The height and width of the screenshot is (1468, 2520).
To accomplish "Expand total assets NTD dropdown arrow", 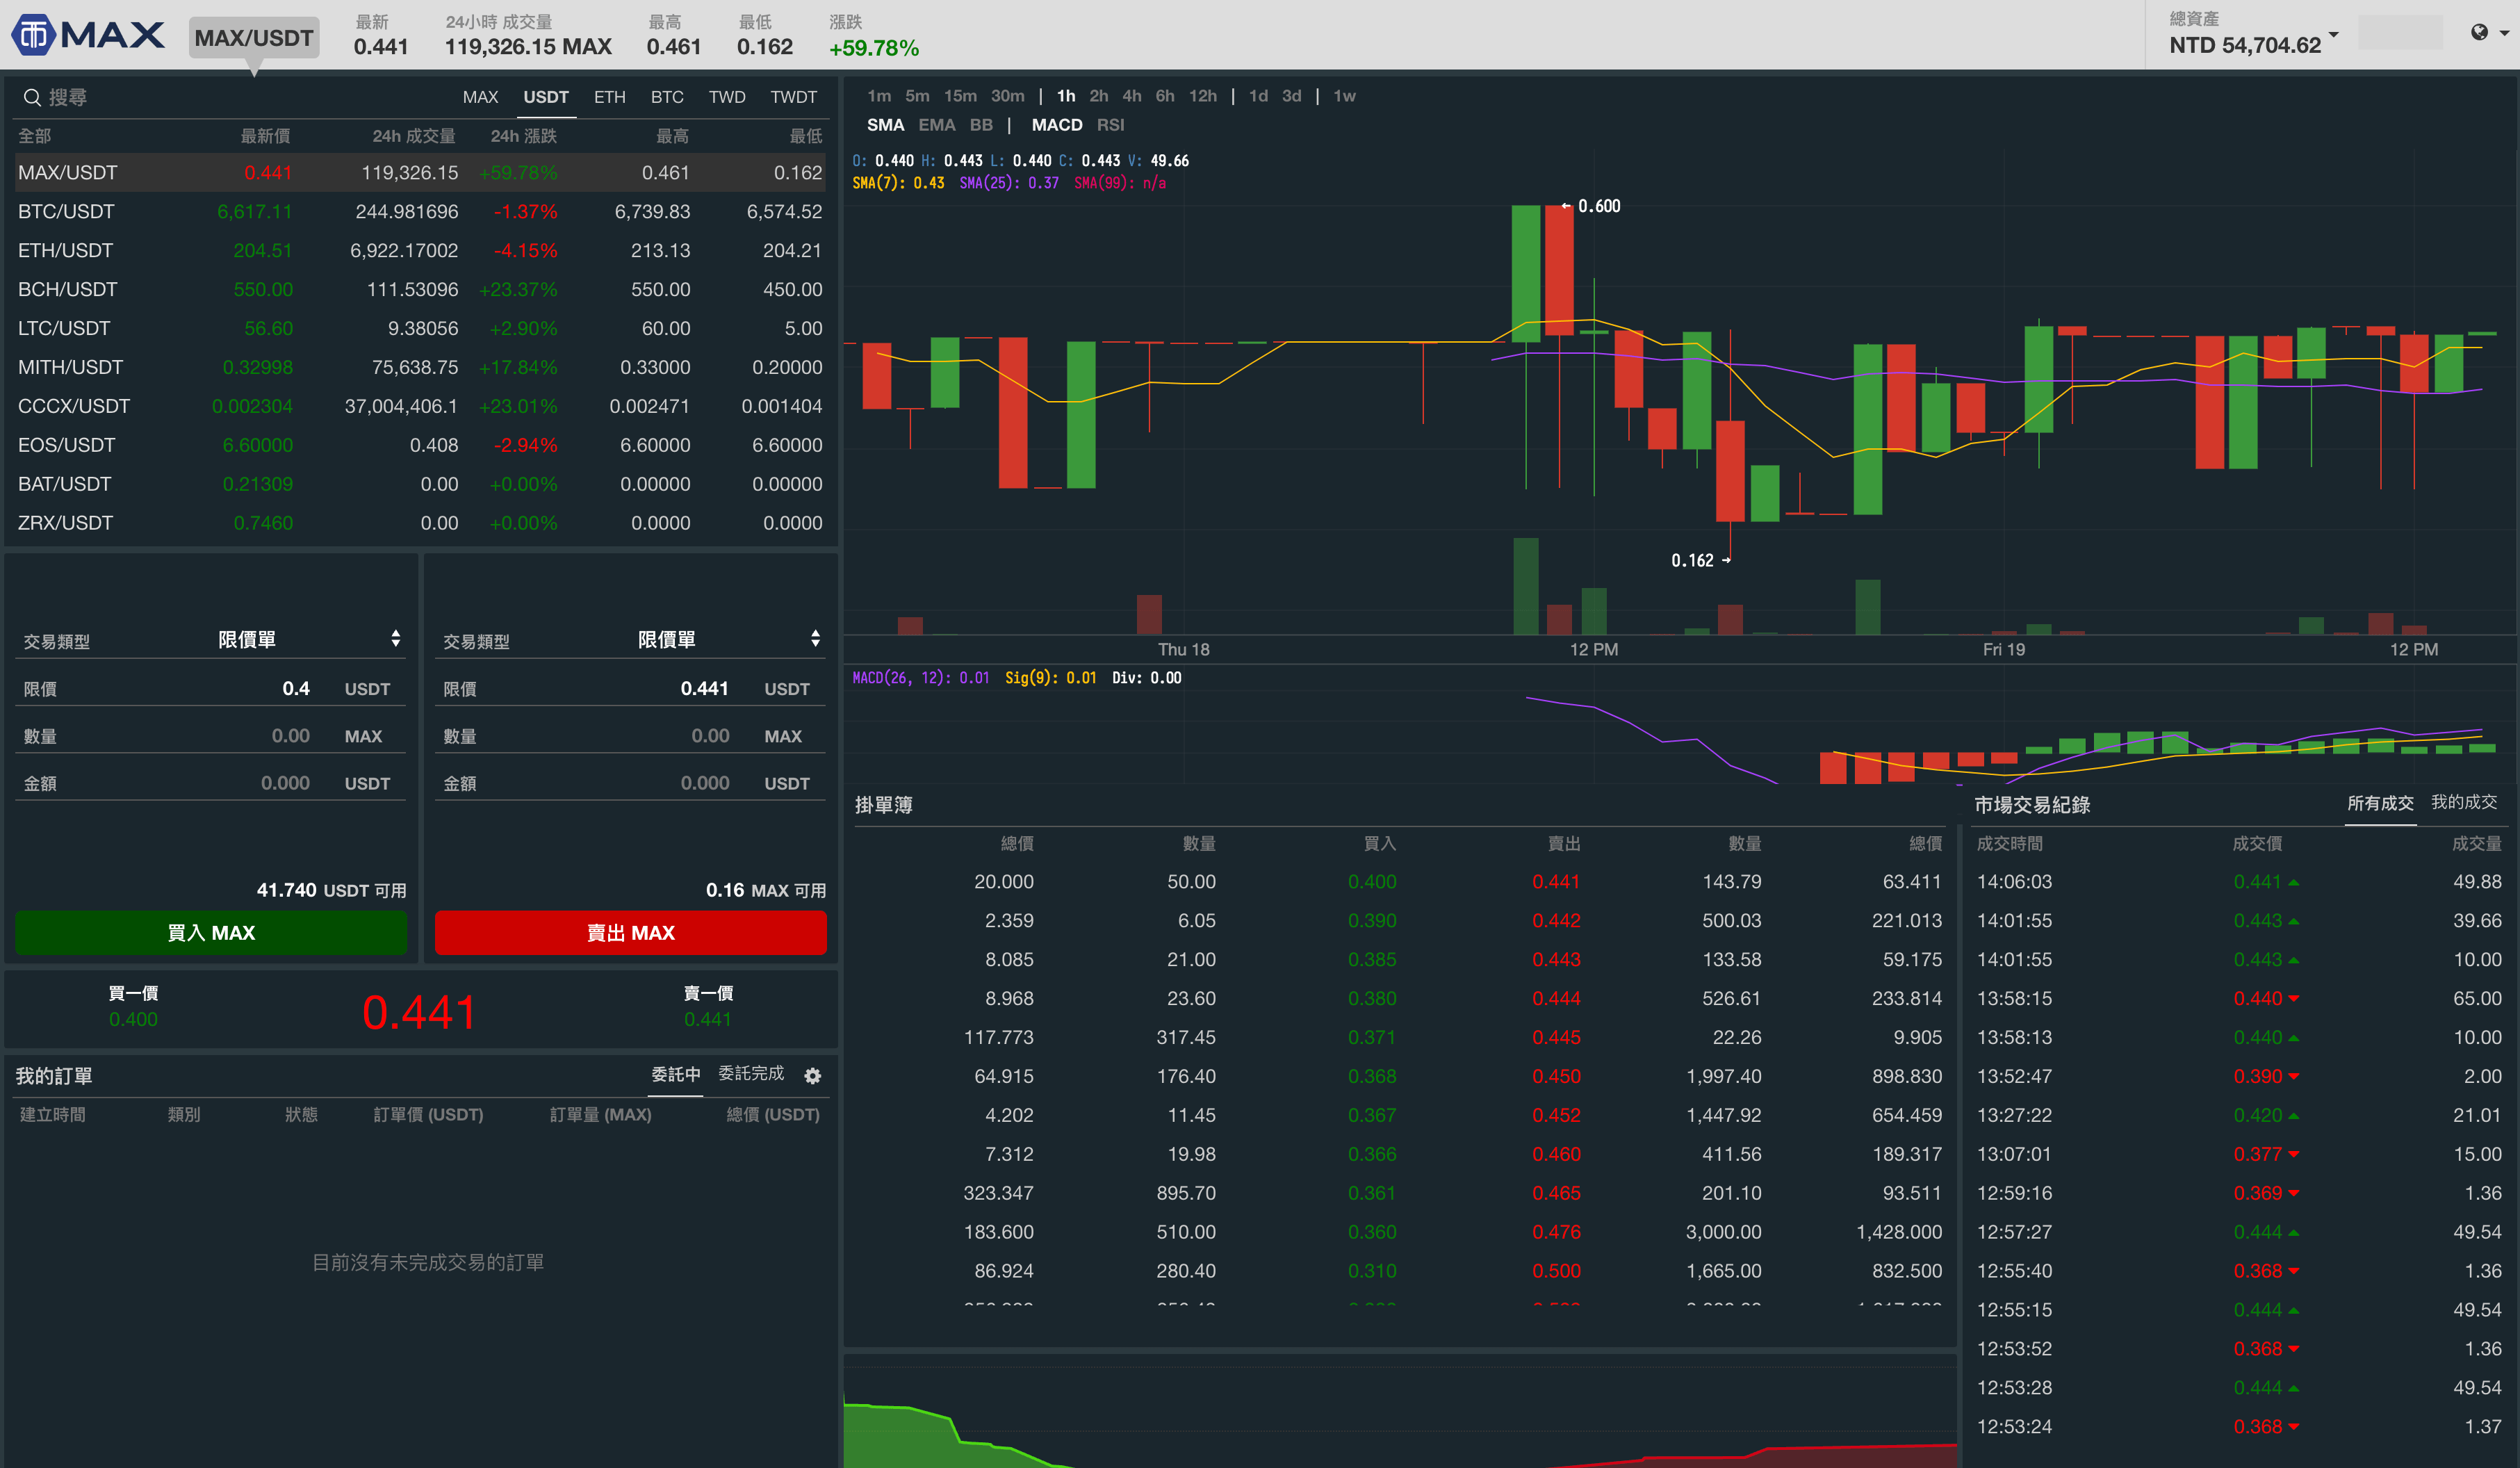I will click(x=2333, y=34).
